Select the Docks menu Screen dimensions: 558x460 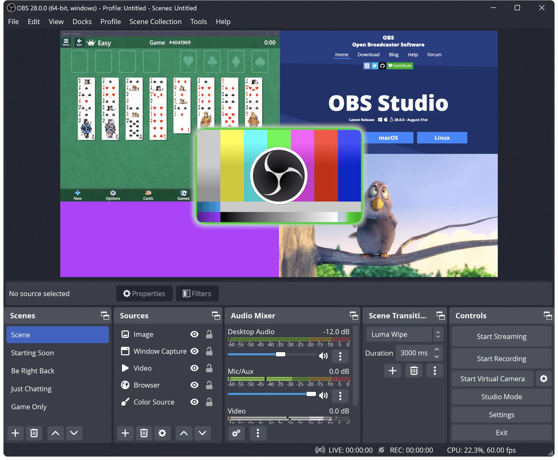point(81,21)
